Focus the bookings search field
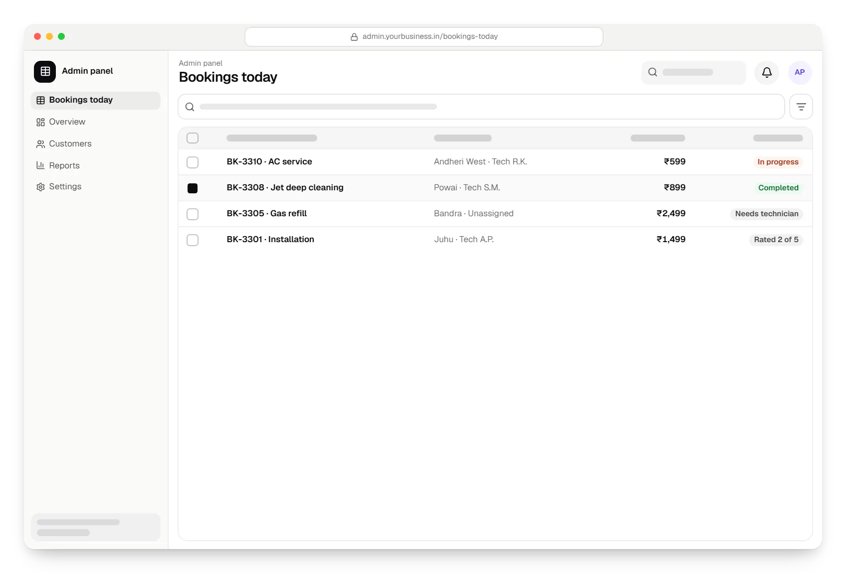This screenshot has height=573, width=846. click(x=481, y=107)
